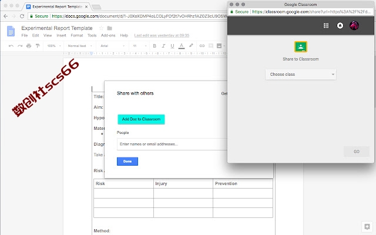Click the blue Done button

pyautogui.click(x=127, y=162)
